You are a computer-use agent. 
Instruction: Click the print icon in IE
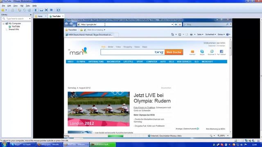[191, 34]
